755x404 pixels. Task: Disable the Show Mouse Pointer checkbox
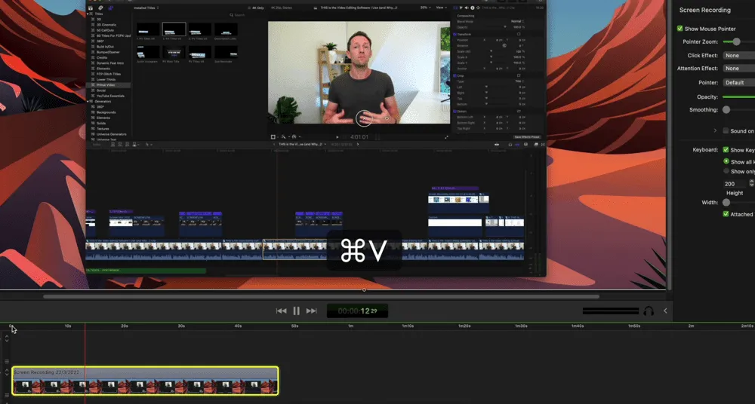(680, 29)
